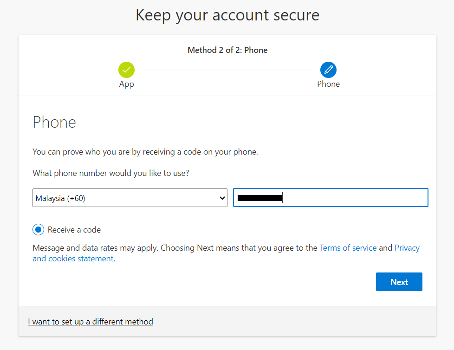Image resolution: width=454 pixels, height=350 pixels.
Task: Click the "App" step label
Action: (126, 84)
